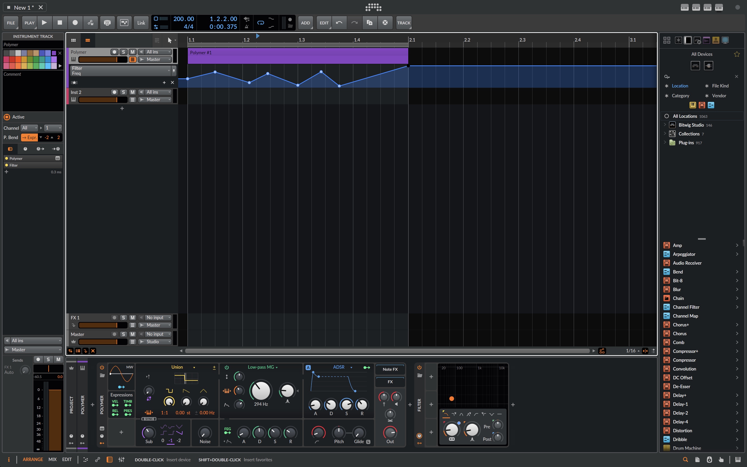The width and height of the screenshot is (747, 467).
Task: Open the Low-pass MG filter type dropdown
Action: (x=262, y=367)
